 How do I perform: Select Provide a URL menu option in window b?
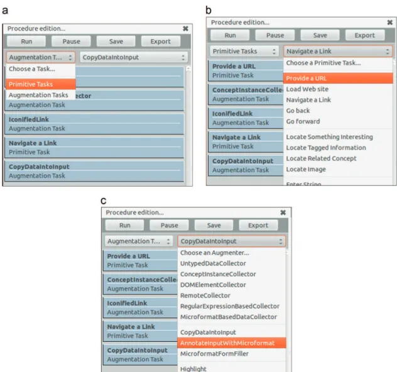pyautogui.click(x=338, y=79)
